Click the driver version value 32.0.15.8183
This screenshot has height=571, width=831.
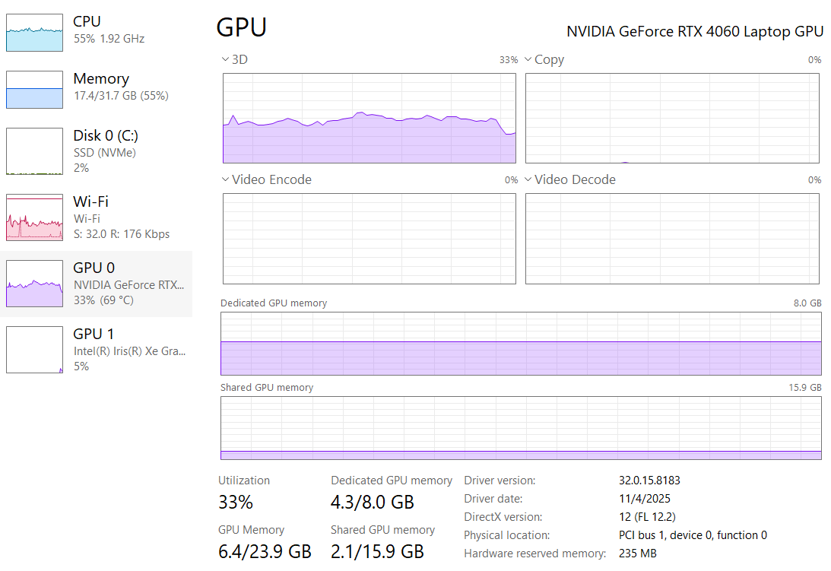[649, 481]
